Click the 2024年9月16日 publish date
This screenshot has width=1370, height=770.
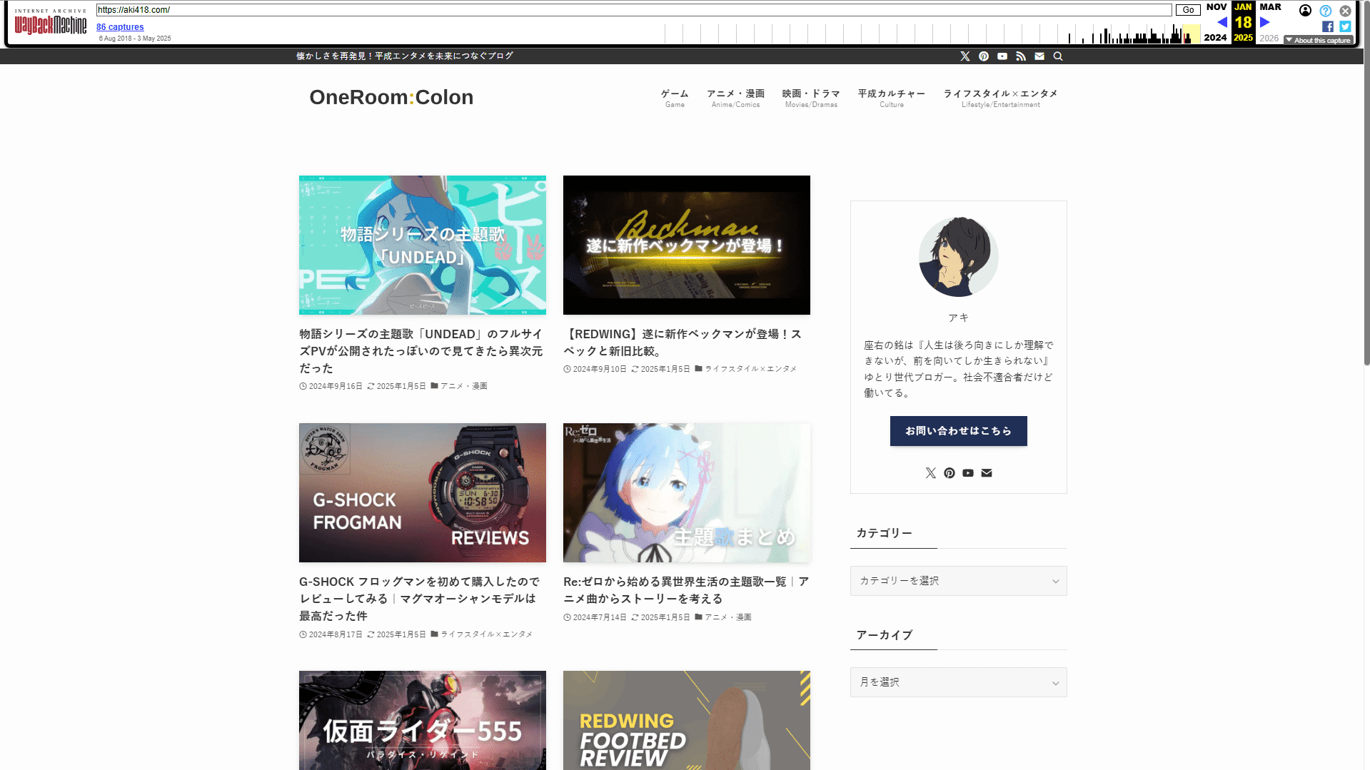click(336, 386)
